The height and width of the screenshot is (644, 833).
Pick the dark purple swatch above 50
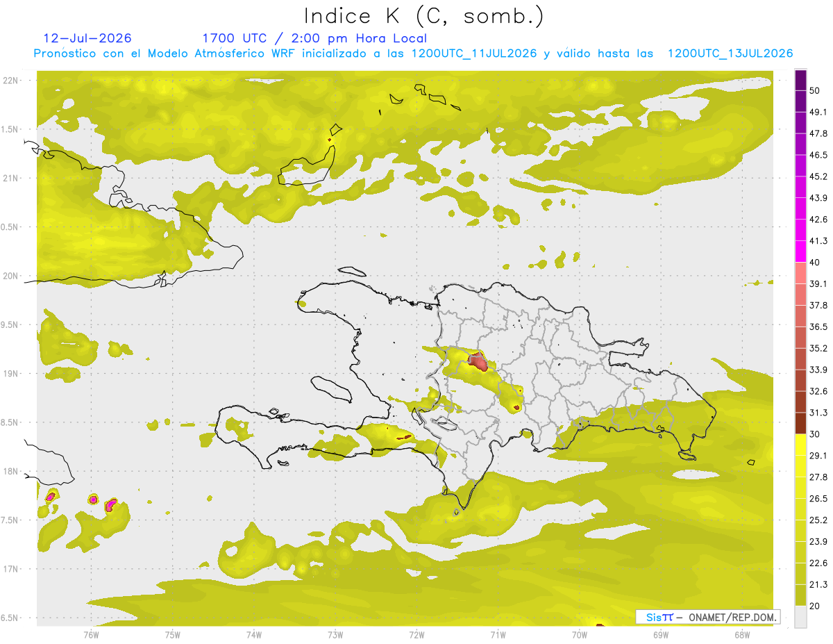pyautogui.click(x=800, y=81)
